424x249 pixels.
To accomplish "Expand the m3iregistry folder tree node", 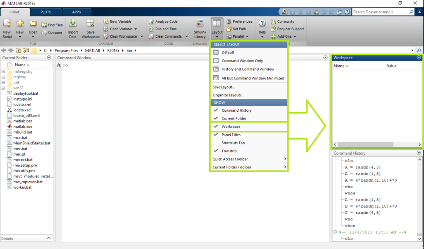I will [3, 72].
